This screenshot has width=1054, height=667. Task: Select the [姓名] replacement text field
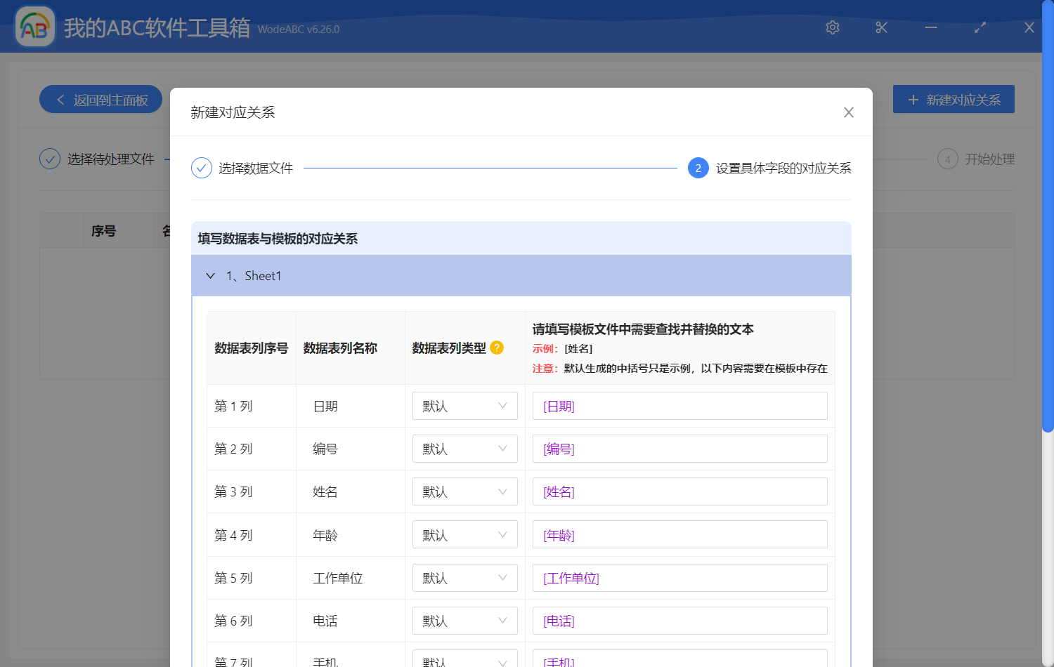tap(679, 491)
